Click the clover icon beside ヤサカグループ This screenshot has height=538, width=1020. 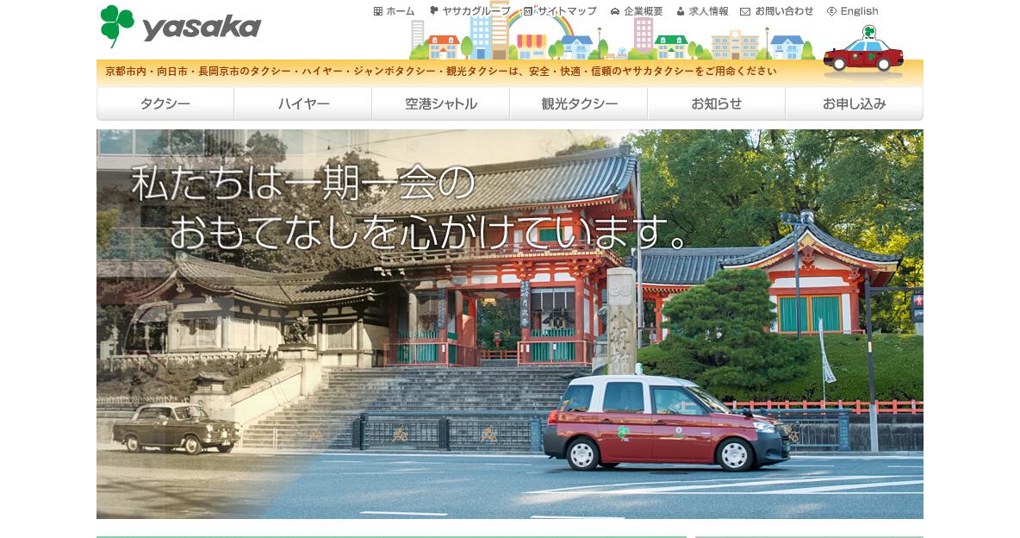click(x=434, y=11)
